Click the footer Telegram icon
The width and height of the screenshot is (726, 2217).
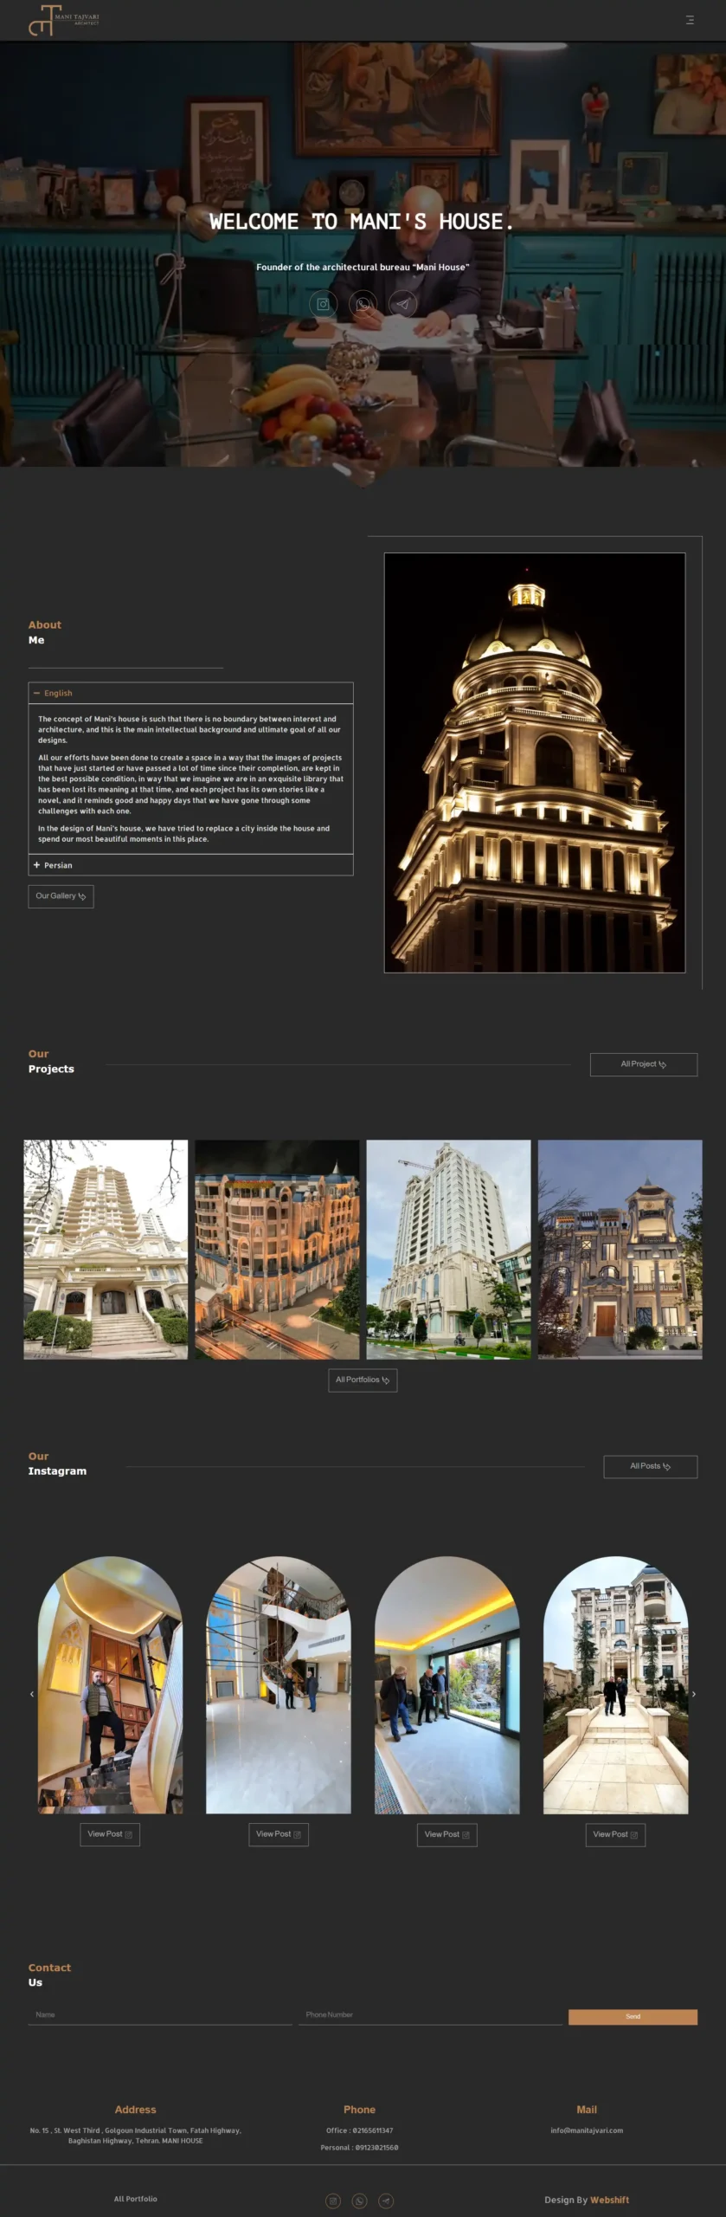(386, 2201)
